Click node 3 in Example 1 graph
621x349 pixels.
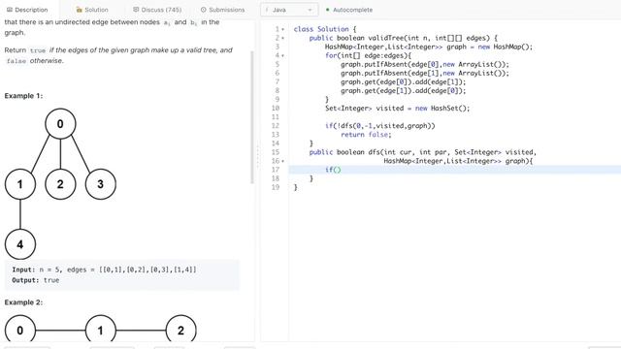click(x=101, y=184)
